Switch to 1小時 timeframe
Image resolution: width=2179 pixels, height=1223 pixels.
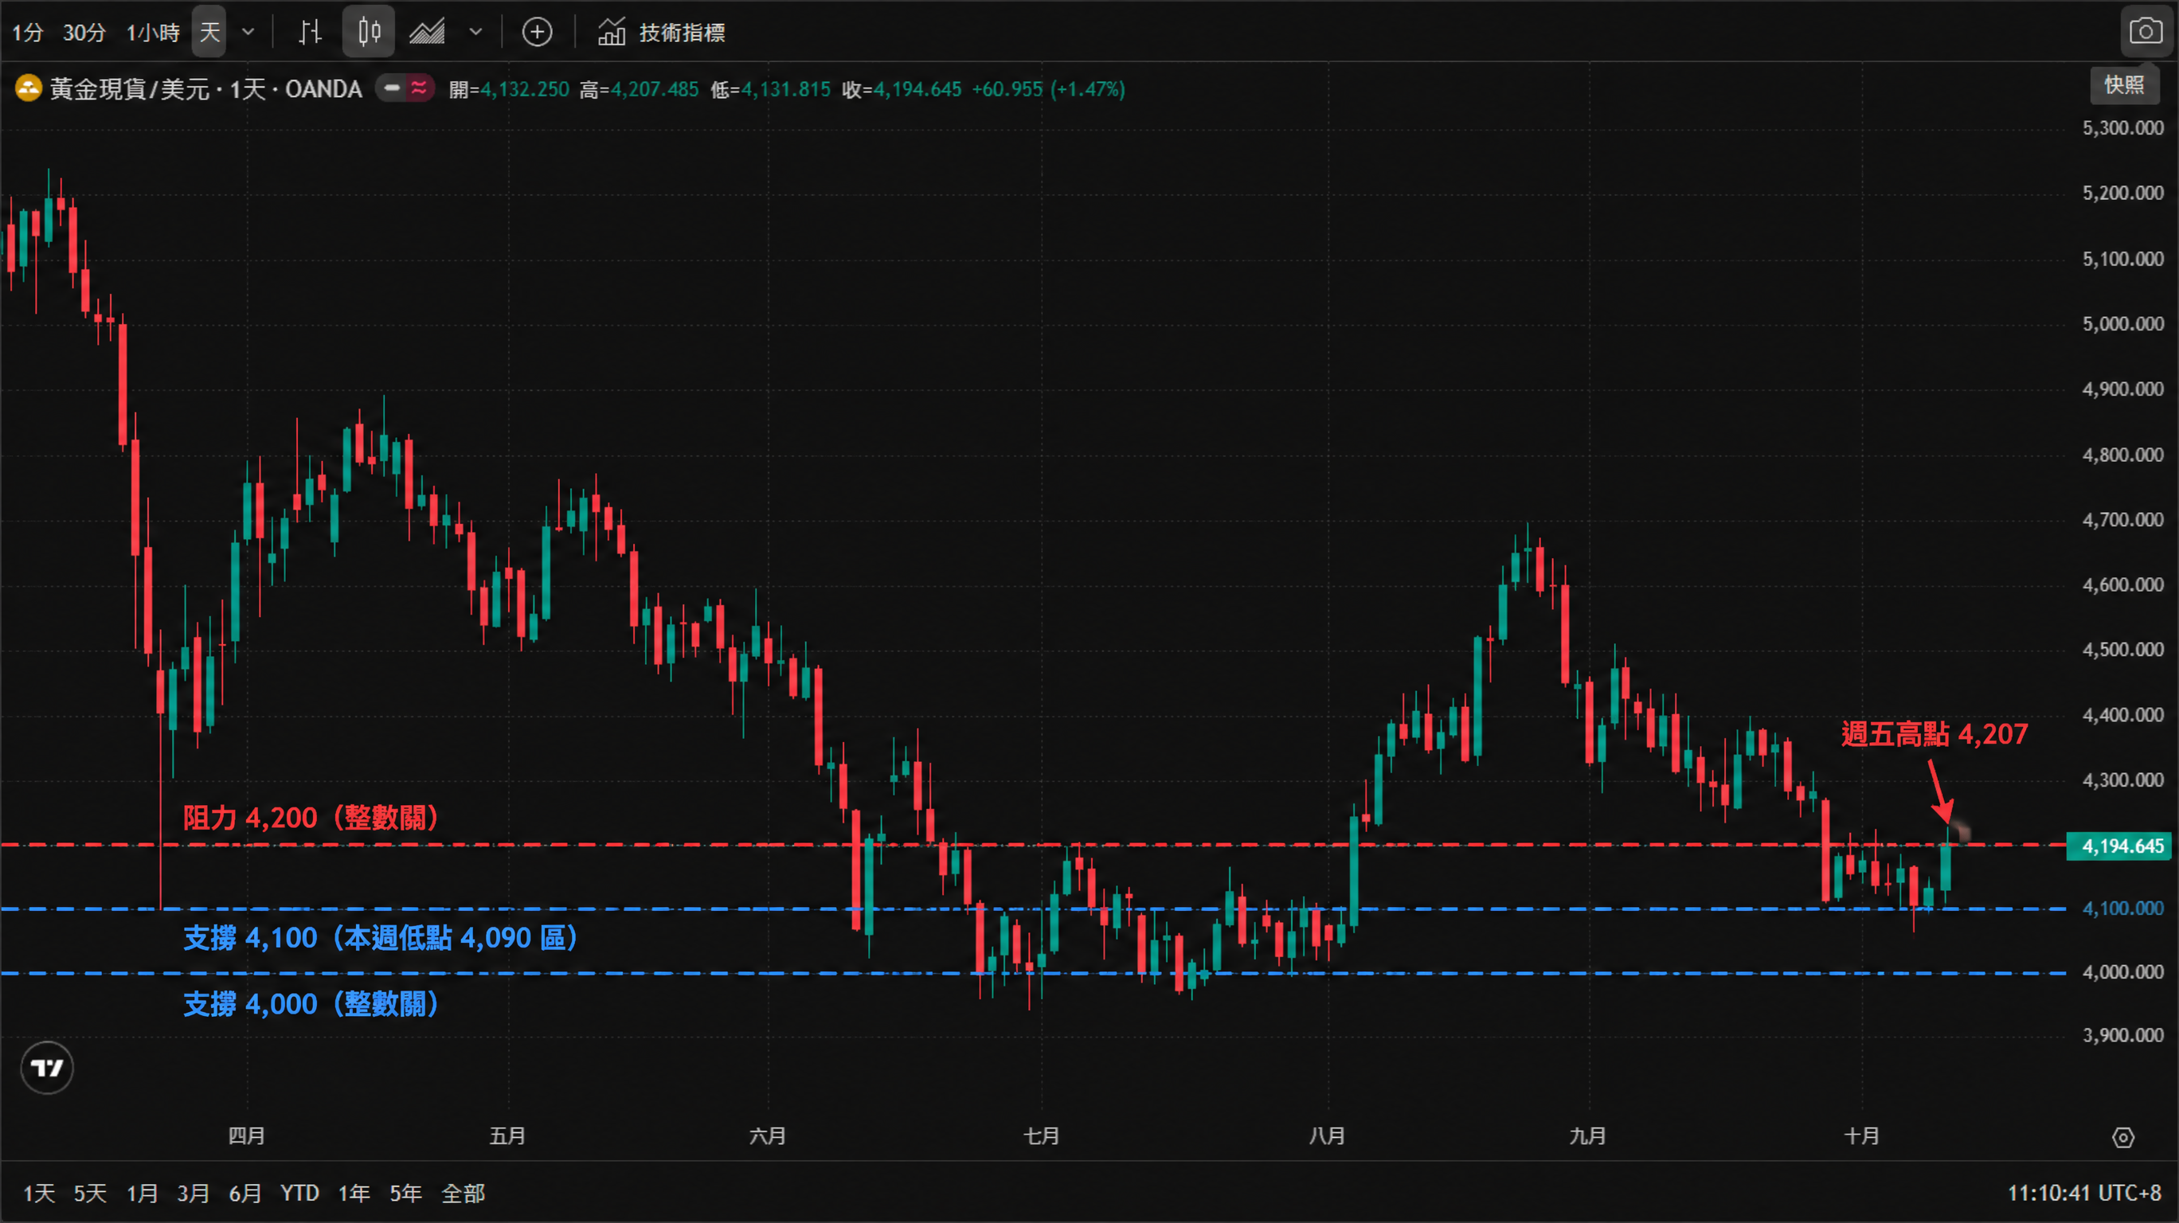[153, 33]
